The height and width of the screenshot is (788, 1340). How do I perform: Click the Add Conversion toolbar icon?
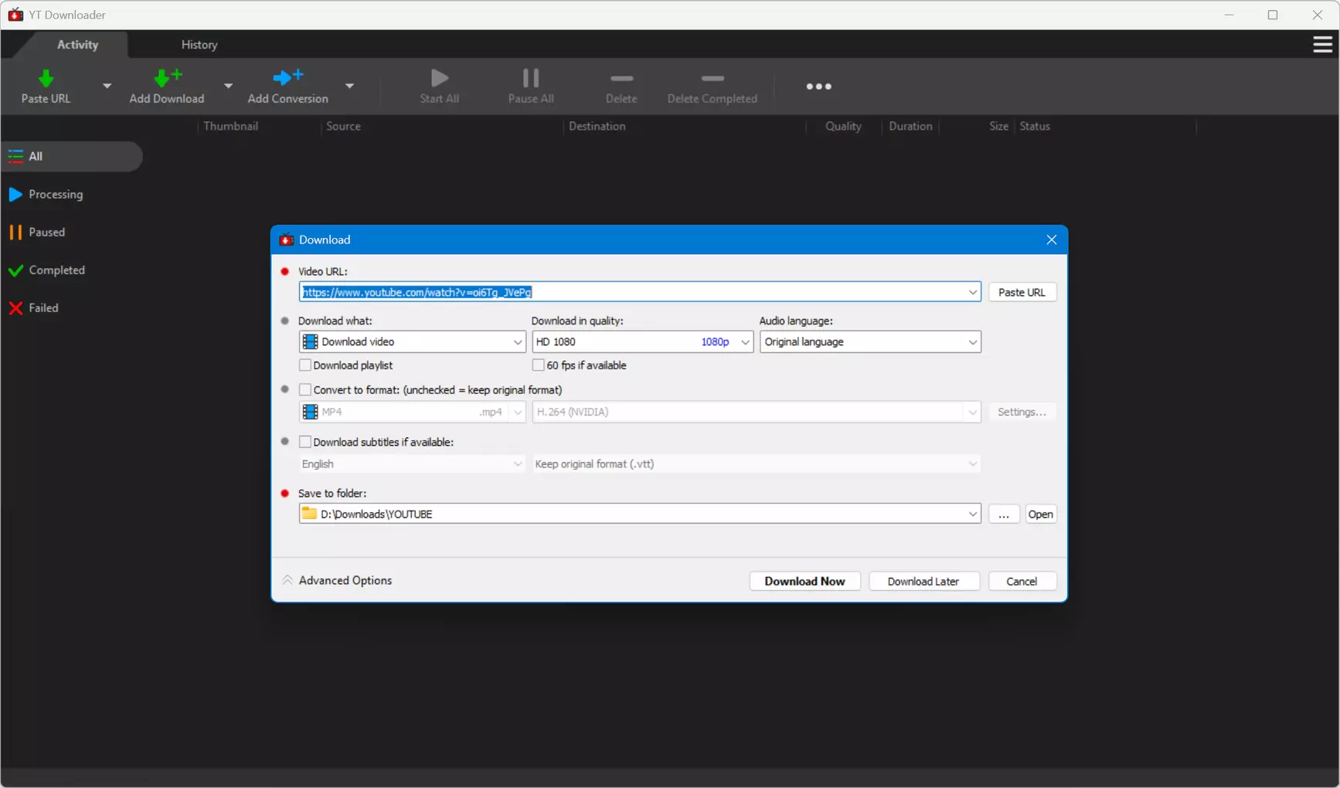288,77
